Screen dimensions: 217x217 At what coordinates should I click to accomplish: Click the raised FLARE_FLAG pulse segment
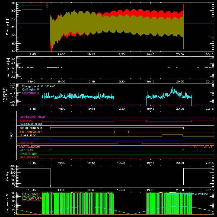point(172,135)
